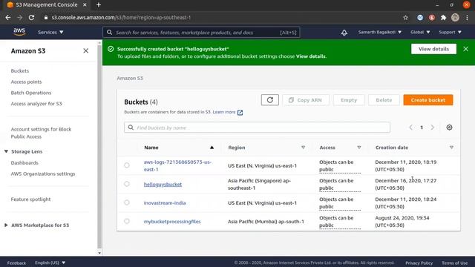475x267 pixels.
Task: Click the AWS logo home icon
Action: [19, 32]
